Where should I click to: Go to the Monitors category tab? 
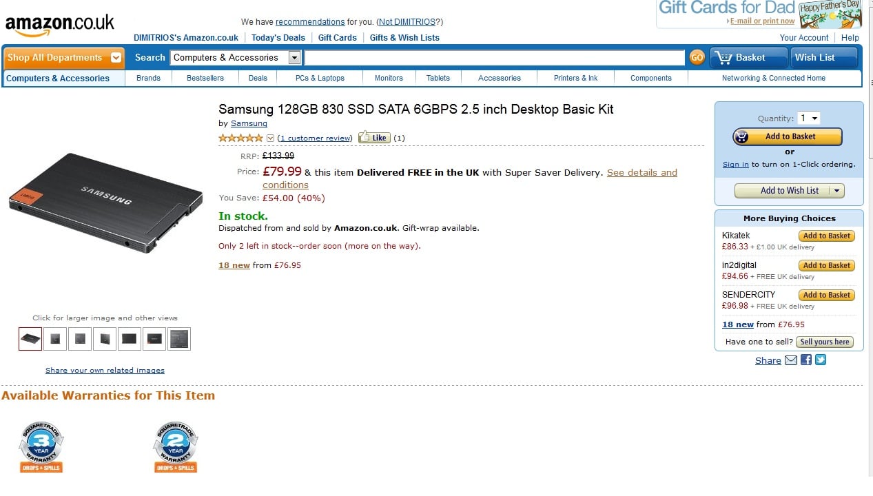point(389,78)
